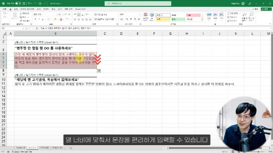
Task: Select Middle Align in the alignment group
Action: tap(79, 14)
